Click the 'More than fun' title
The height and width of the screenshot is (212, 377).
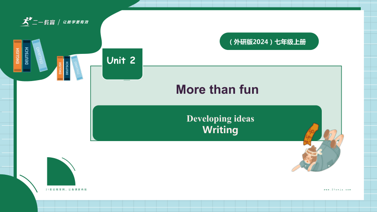pos(217,89)
